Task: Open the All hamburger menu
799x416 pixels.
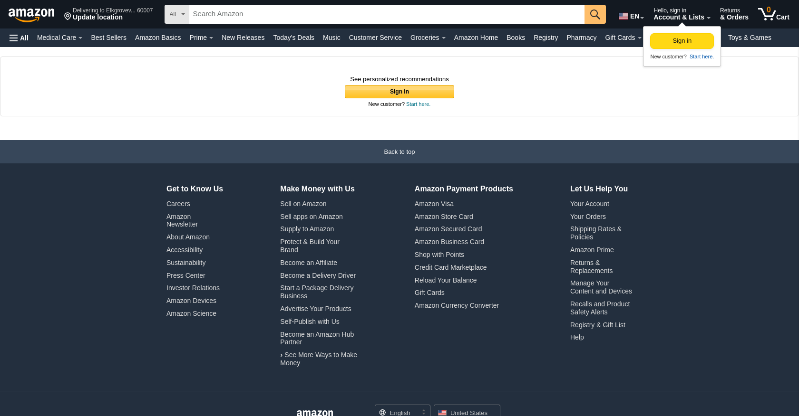Action: pos(19,38)
